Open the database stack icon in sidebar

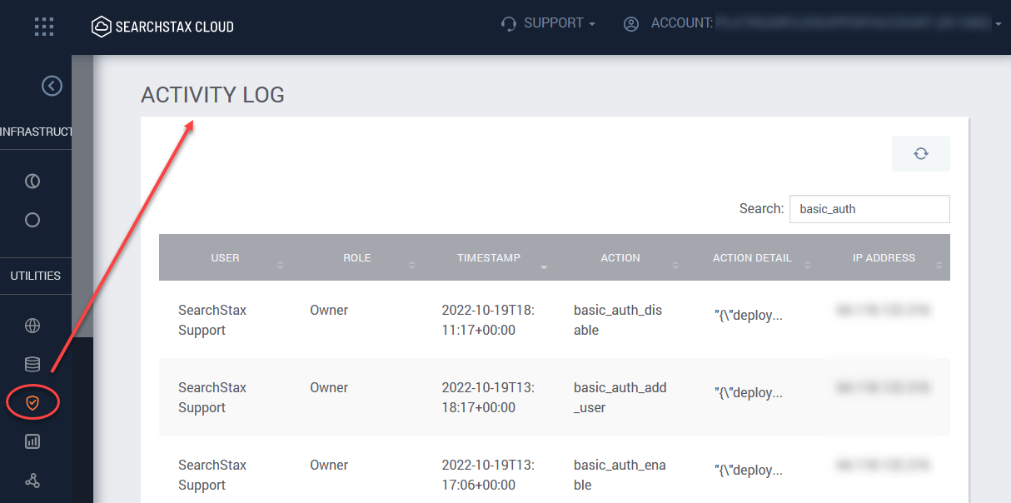click(x=32, y=364)
